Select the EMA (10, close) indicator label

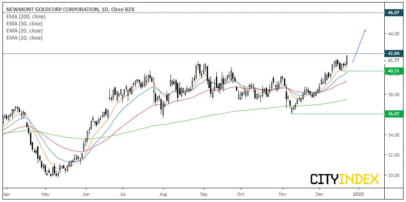24,38
